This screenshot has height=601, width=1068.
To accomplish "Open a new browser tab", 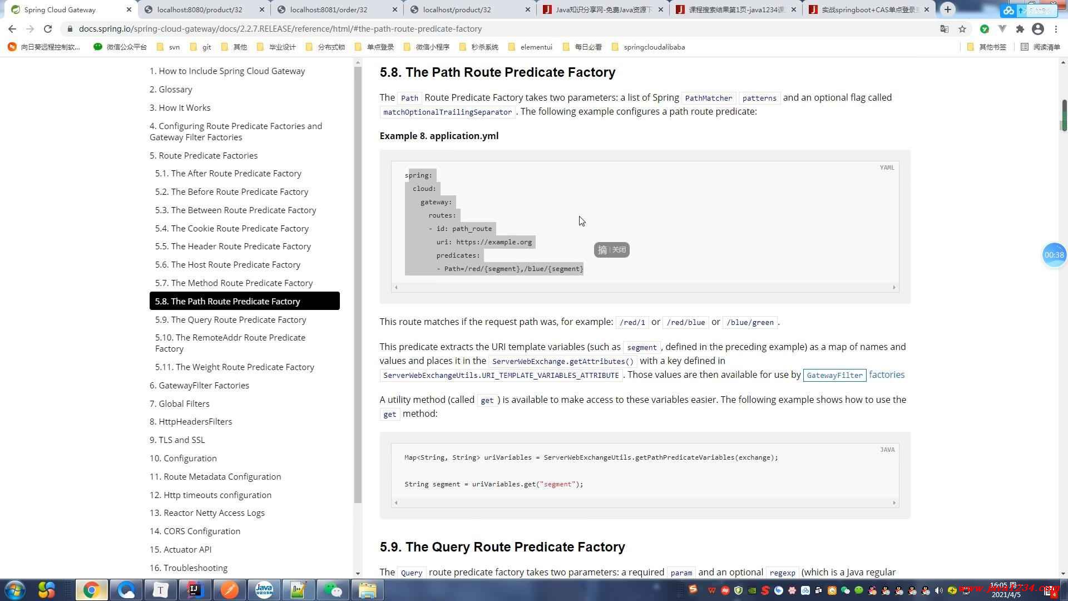I will point(948,9).
